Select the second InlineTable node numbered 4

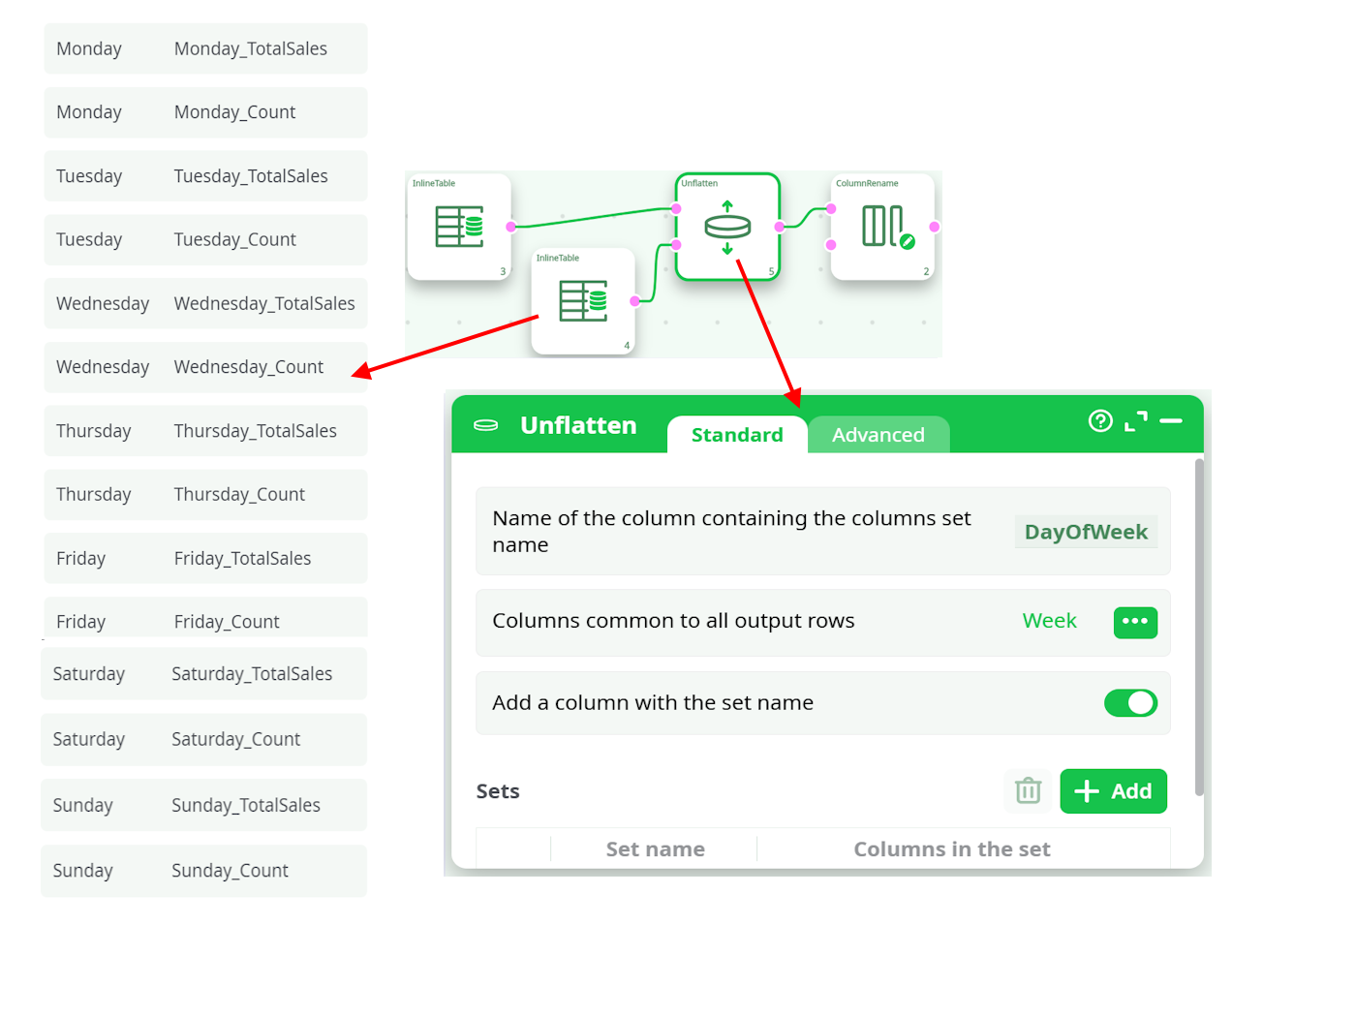[x=583, y=301]
